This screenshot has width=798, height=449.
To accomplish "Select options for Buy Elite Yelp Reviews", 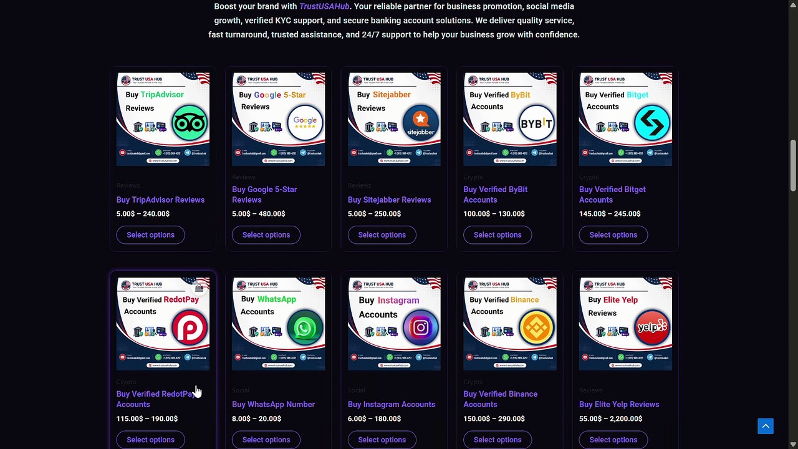I will 613,440.
